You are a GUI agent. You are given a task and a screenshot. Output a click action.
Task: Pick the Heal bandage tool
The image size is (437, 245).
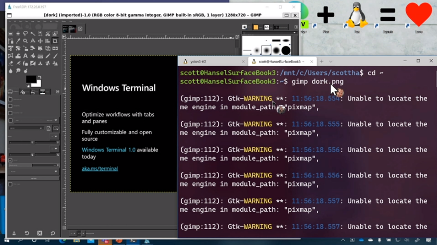[48, 64]
